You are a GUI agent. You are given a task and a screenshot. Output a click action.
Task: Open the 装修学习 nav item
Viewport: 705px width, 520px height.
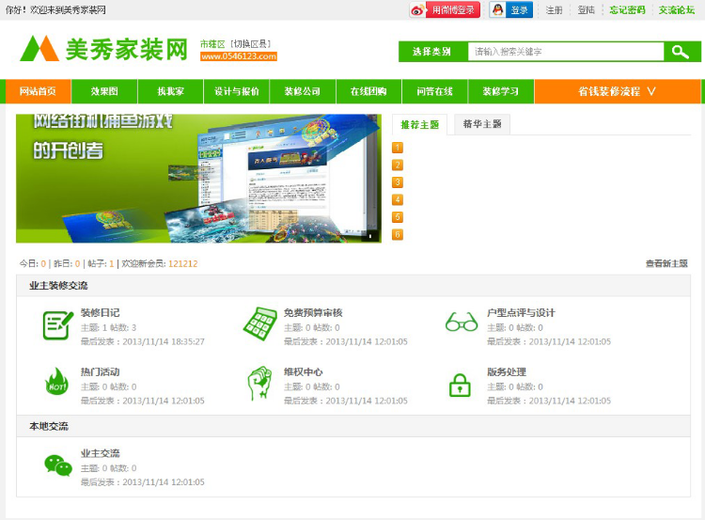501,91
